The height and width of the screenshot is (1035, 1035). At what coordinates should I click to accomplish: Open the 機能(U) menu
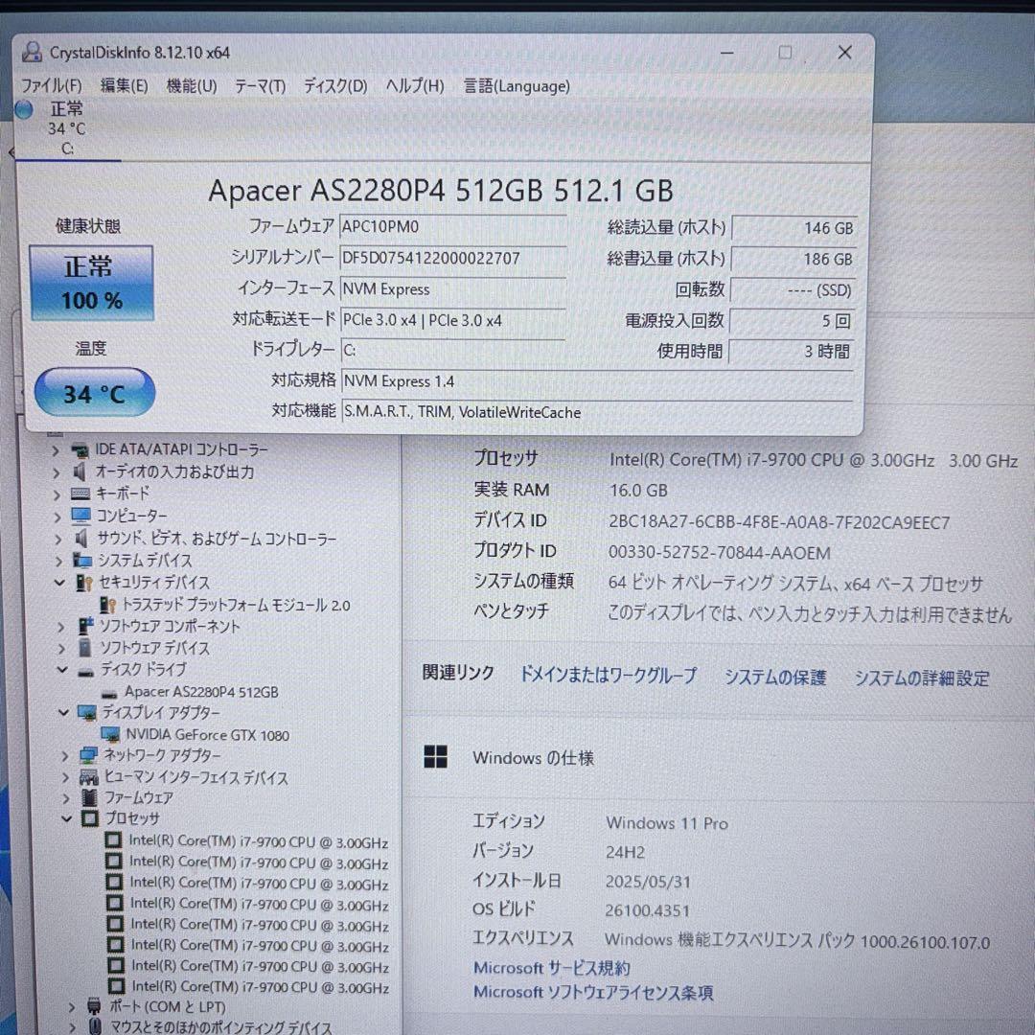[x=192, y=86]
